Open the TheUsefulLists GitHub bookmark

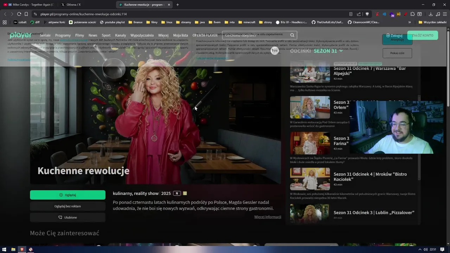click(327, 22)
